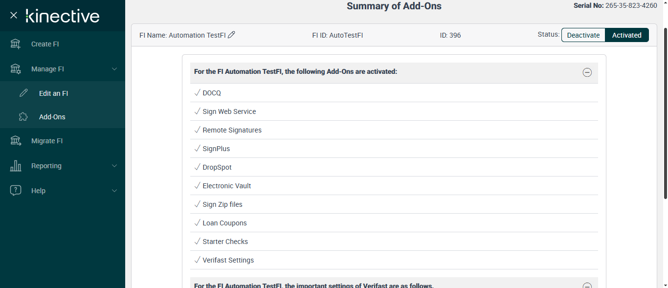Switch status to Deactivate
This screenshot has height=288, width=668.
point(583,35)
